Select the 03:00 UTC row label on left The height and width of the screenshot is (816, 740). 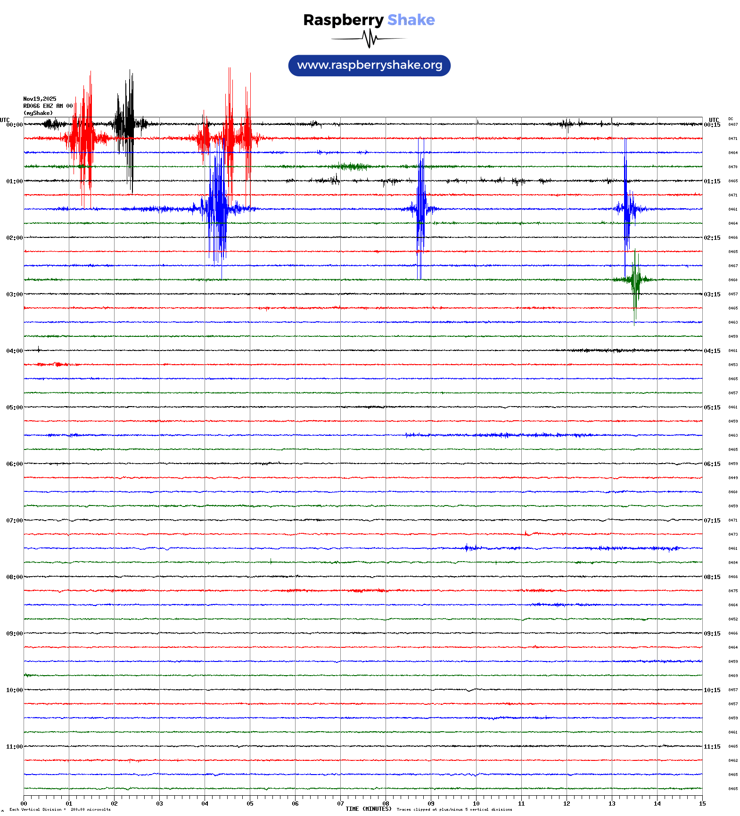coord(14,294)
